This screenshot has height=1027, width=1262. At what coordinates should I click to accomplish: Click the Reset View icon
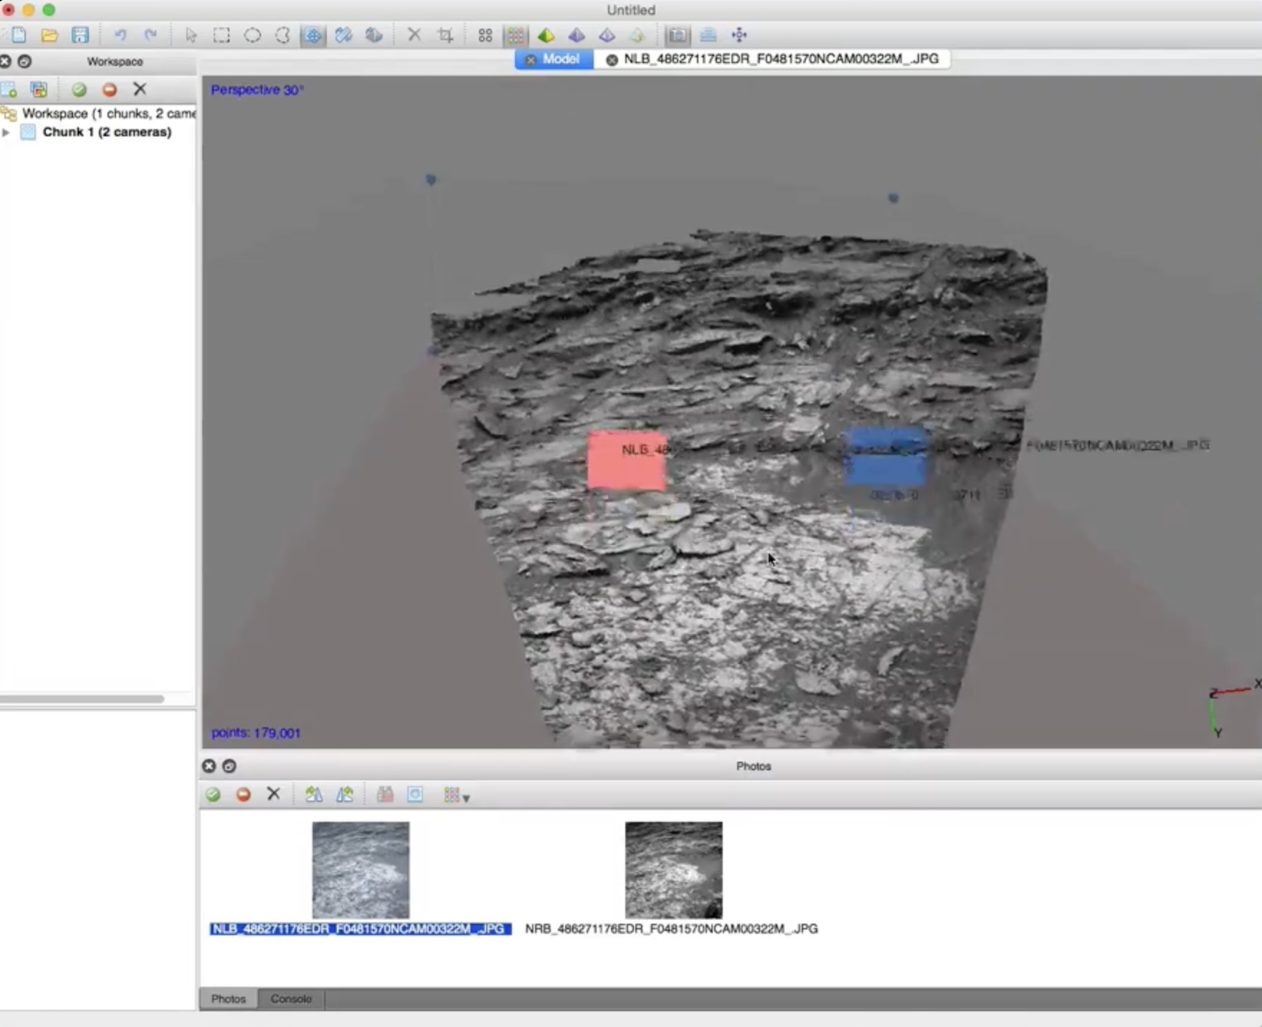739,35
